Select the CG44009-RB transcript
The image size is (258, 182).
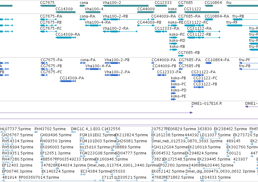coord(146,25)
